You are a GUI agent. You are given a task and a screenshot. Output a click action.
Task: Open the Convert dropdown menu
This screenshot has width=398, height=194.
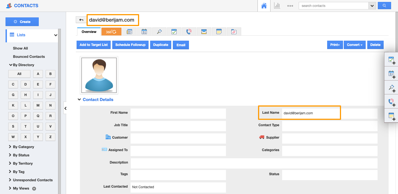point(354,45)
